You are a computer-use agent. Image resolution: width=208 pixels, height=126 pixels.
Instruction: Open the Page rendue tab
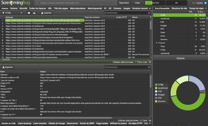click(102, 123)
